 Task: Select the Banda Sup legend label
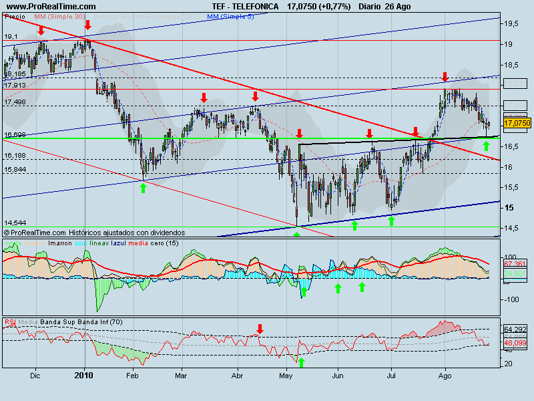click(58, 322)
